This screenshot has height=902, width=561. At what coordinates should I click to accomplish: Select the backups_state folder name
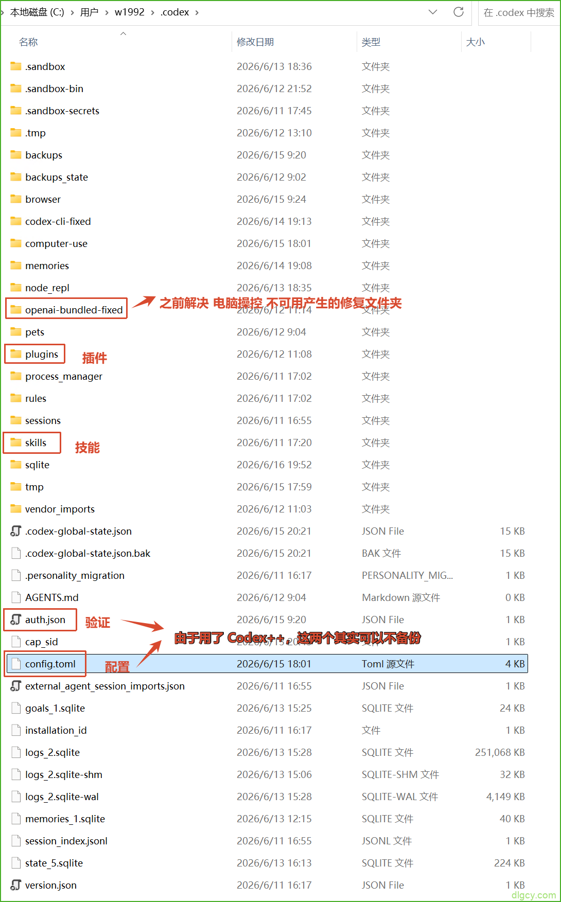(57, 177)
